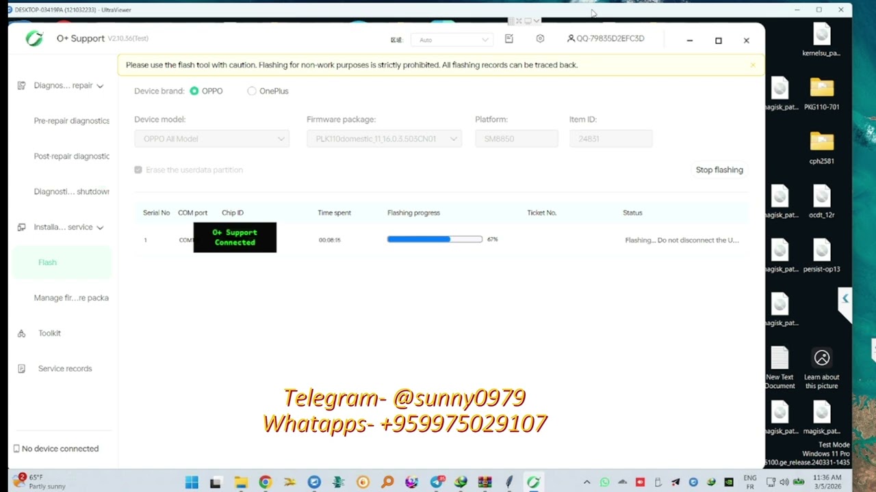Dismiss the yellow caution banner
The image size is (876, 492).
(752, 65)
